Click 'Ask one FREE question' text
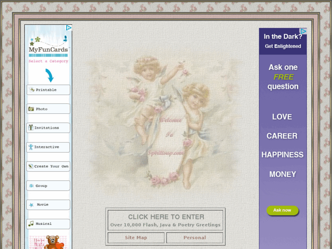This screenshot has height=249, width=332. click(x=283, y=77)
